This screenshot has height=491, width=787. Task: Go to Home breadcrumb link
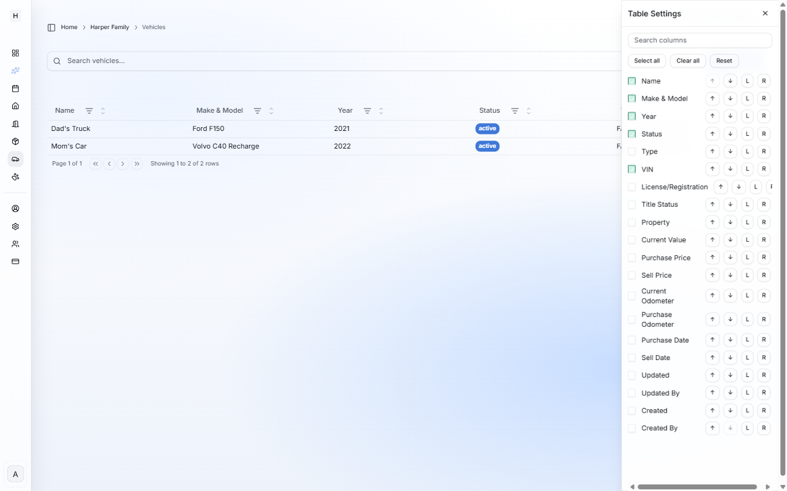point(69,27)
